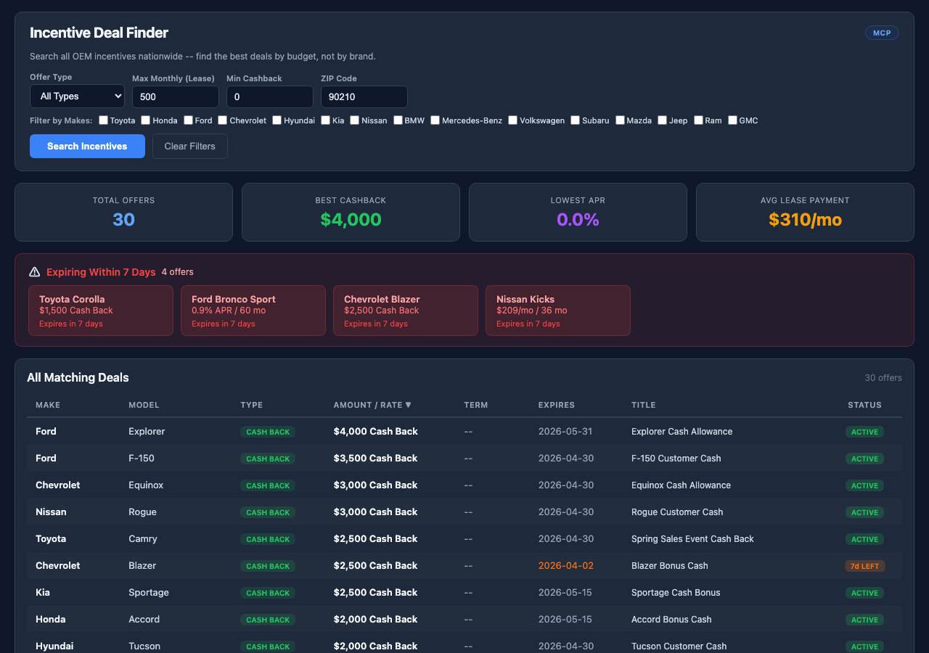The image size is (929, 653).
Task: Select the Toyota Corolla expiring offer card
Action: tap(100, 310)
